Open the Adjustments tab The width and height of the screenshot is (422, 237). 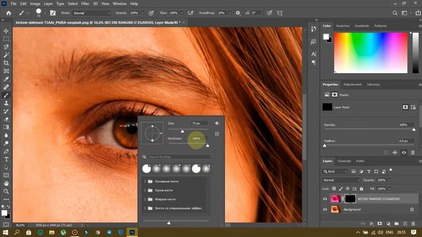pos(353,84)
